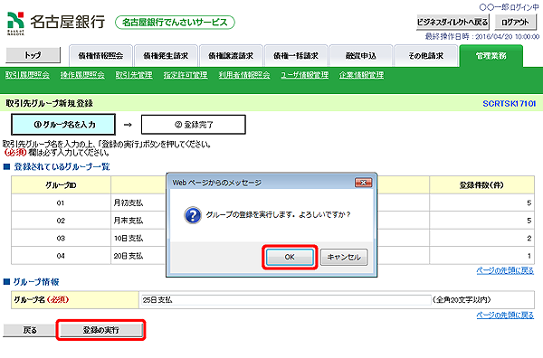Click the dialog message グループの登録を実行します
543x358 pixels.
coord(278,215)
